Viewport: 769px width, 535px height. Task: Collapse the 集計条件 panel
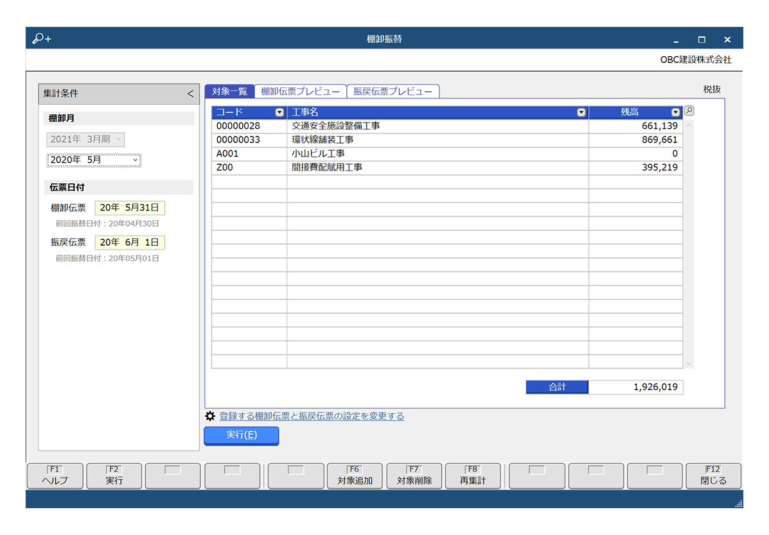[x=190, y=94]
